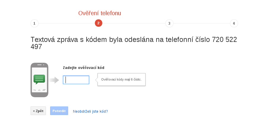Click the gray smartphone illustration frame
Image resolution: width=268 pixels, height=132 pixels.
(39, 80)
